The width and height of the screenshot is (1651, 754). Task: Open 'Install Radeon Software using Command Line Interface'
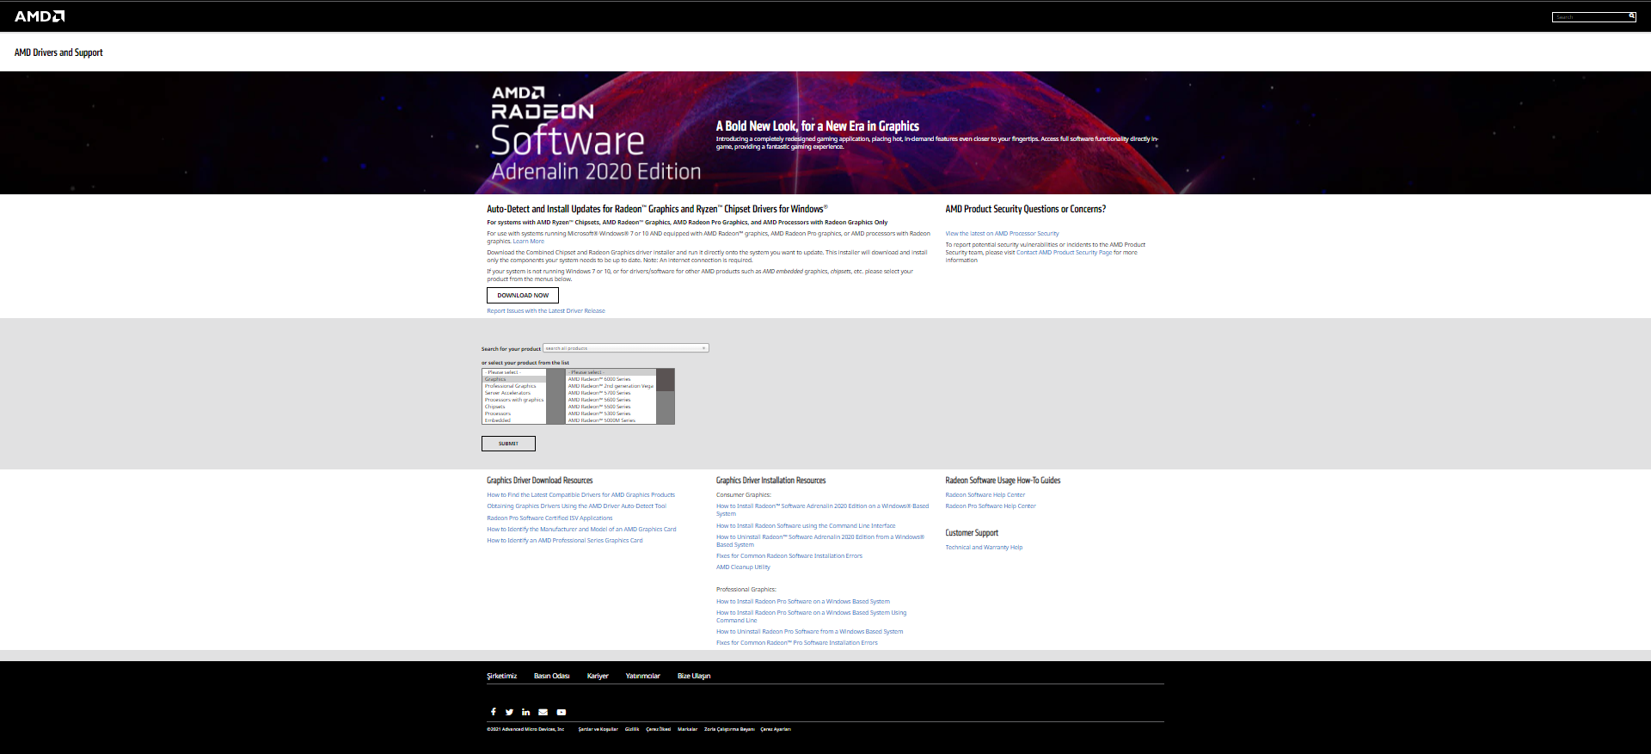coord(806,526)
